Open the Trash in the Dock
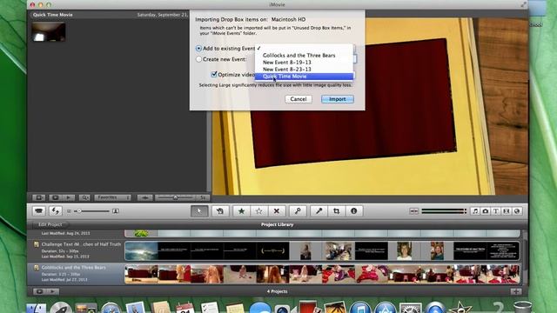Viewport: 557px width, 313px height. [522, 307]
